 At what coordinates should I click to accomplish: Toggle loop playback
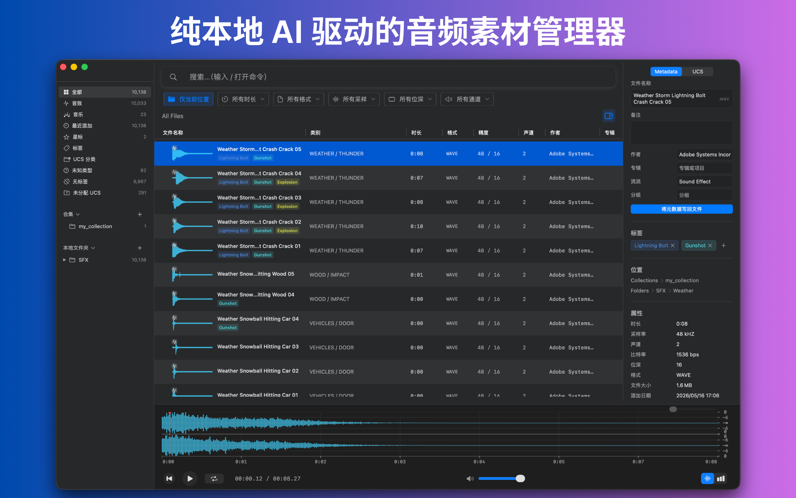[x=214, y=479]
